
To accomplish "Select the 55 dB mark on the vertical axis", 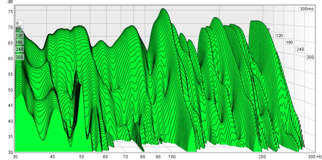I will click(x=10, y=74).
